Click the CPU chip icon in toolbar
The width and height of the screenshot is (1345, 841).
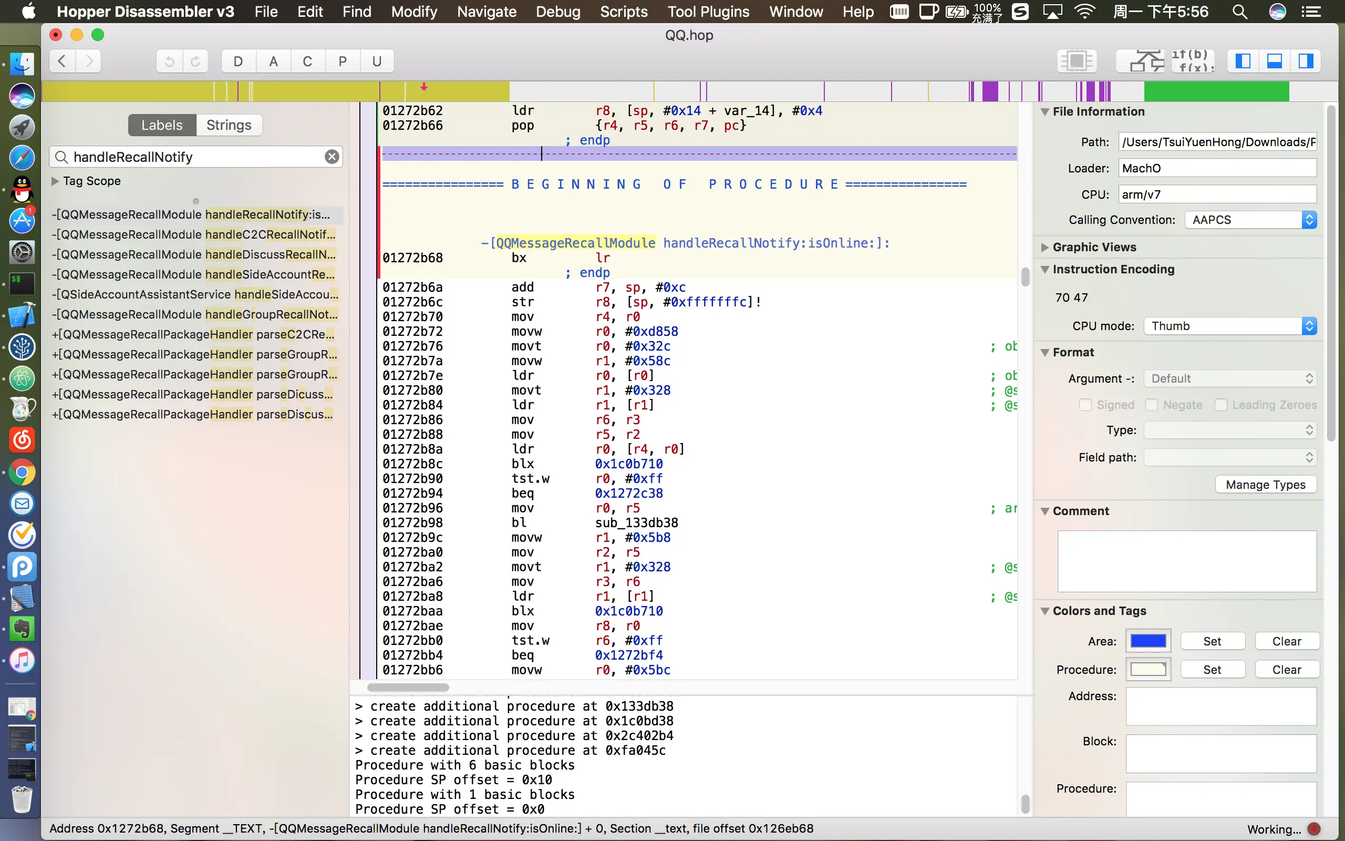point(1077,61)
